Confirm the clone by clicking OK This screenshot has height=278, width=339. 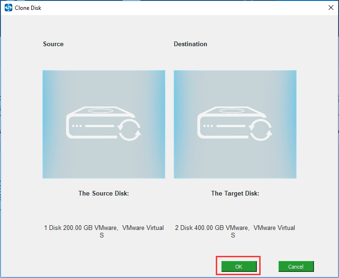pos(239,266)
